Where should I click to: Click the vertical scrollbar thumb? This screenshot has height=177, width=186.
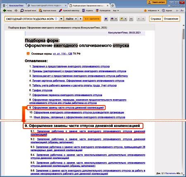coord(184,34)
